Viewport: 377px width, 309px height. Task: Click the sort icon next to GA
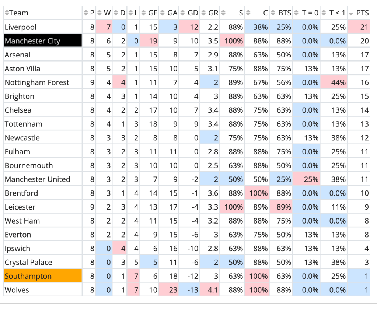[163, 13]
